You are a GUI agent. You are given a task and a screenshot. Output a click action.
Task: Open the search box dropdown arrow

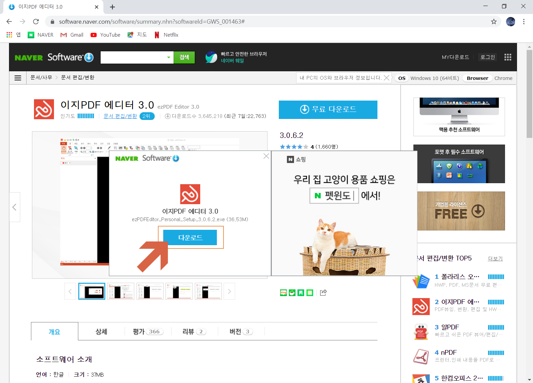169,57
